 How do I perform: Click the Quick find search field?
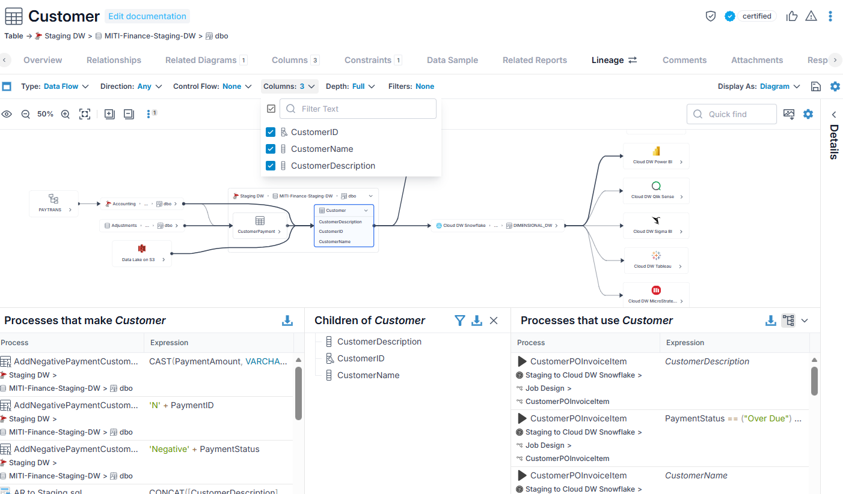coord(732,114)
